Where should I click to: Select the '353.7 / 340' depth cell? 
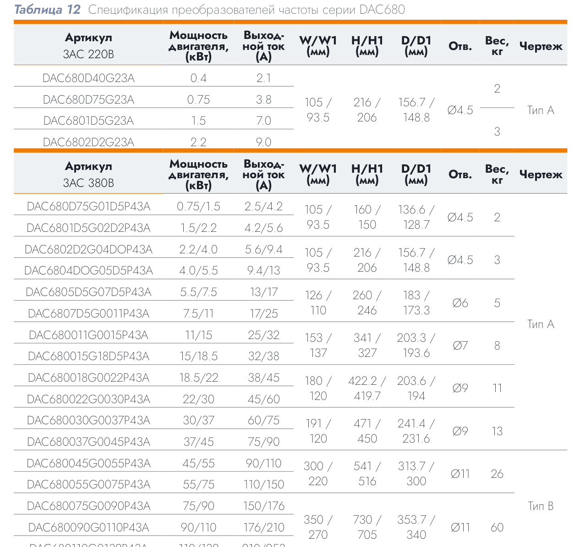[x=416, y=527]
